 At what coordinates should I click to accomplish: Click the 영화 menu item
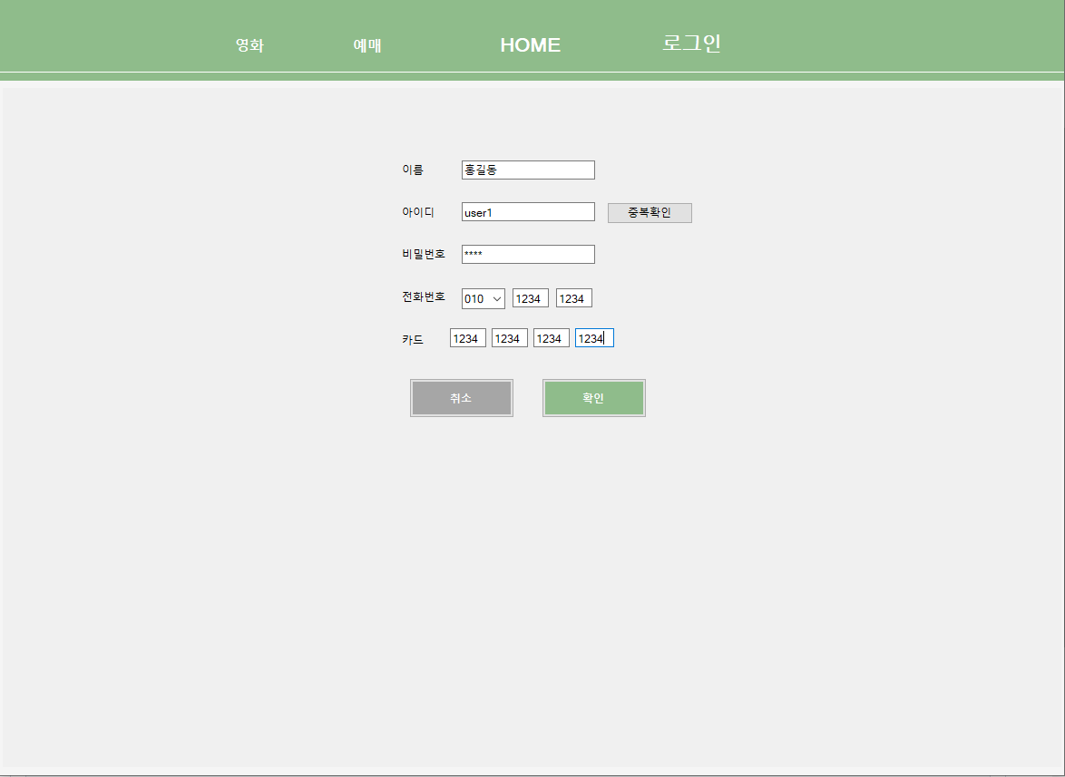pyautogui.click(x=249, y=44)
